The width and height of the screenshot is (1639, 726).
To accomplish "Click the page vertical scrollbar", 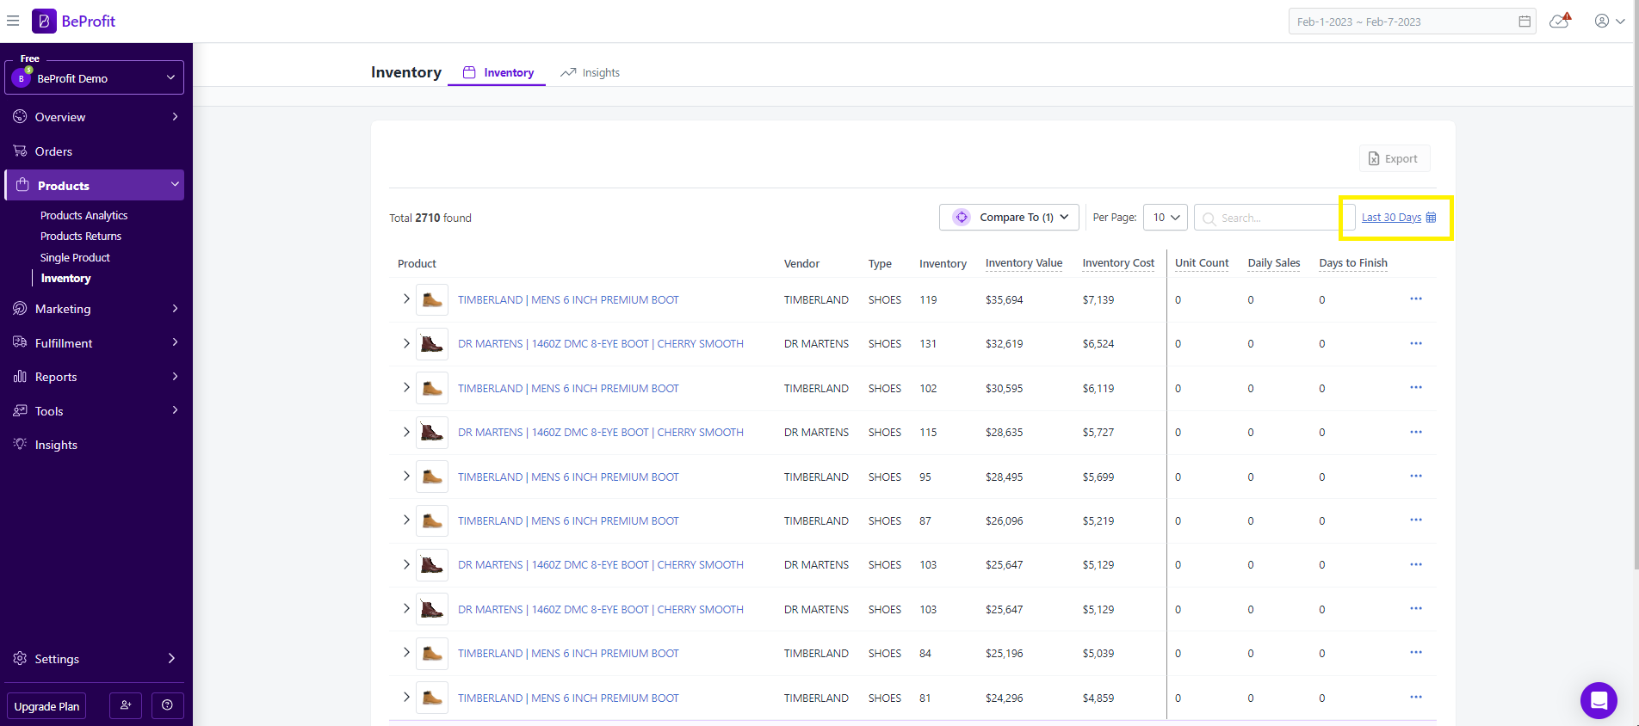I will [x=1636, y=284].
